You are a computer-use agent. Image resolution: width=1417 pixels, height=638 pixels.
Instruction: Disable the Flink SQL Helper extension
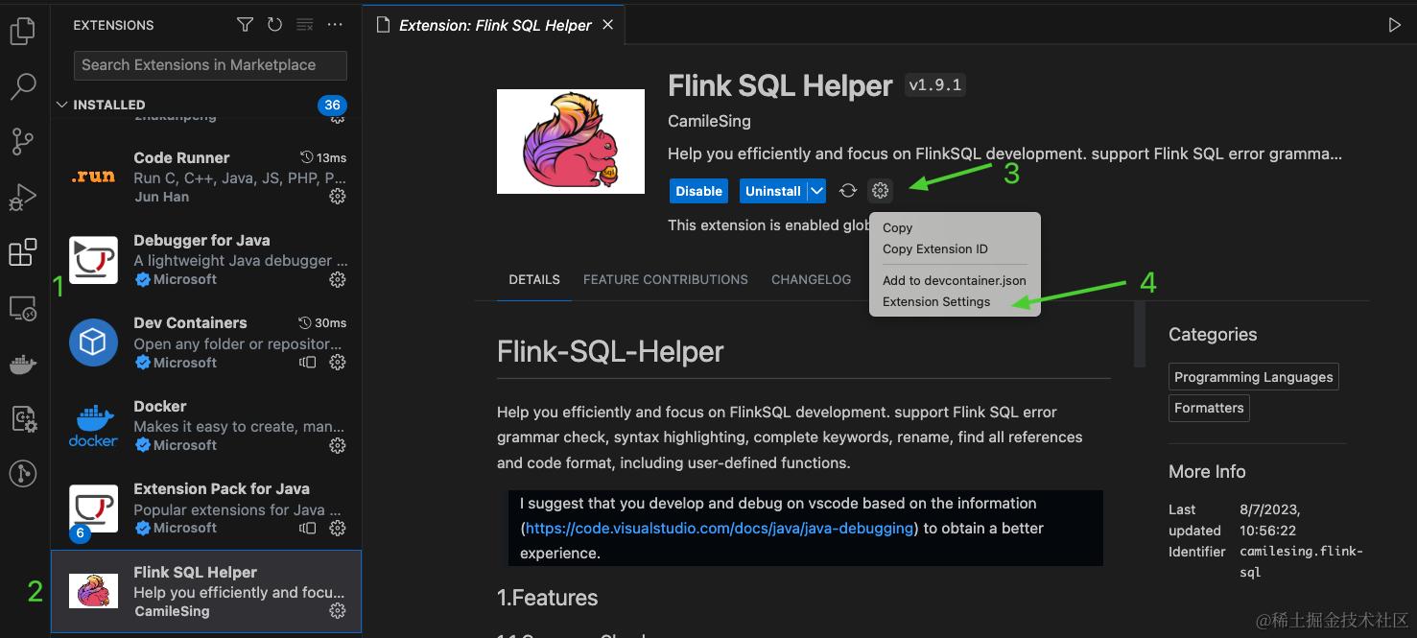(x=698, y=191)
